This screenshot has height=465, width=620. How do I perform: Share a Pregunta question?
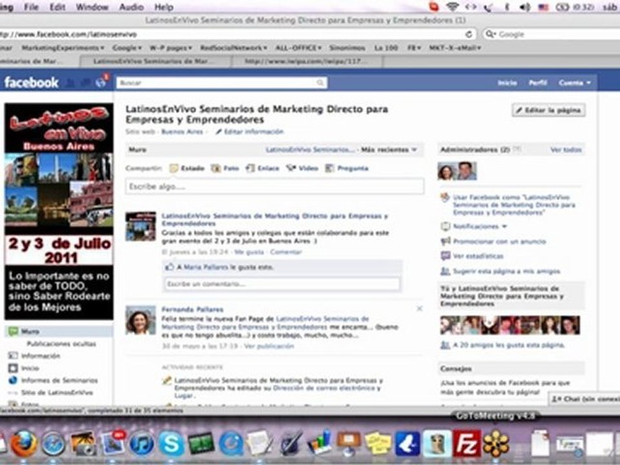pos(347,169)
